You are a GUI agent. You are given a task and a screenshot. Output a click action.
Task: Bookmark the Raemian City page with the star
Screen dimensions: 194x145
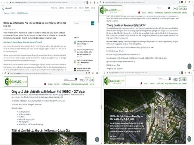(85, 2)
